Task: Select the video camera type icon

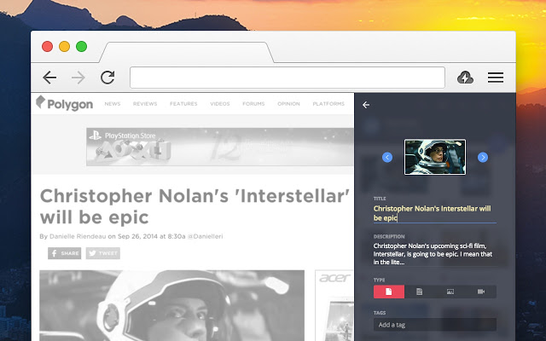Action: tap(481, 292)
